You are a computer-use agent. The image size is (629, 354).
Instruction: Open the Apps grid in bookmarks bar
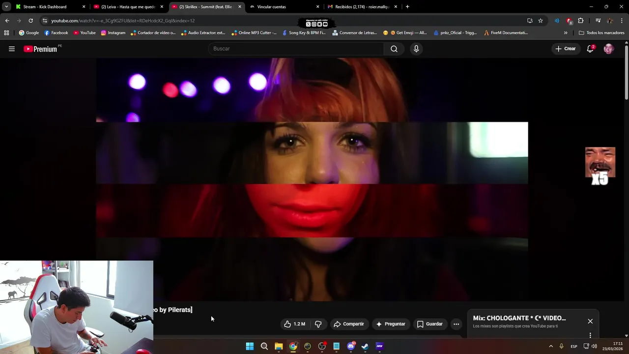tap(6, 33)
